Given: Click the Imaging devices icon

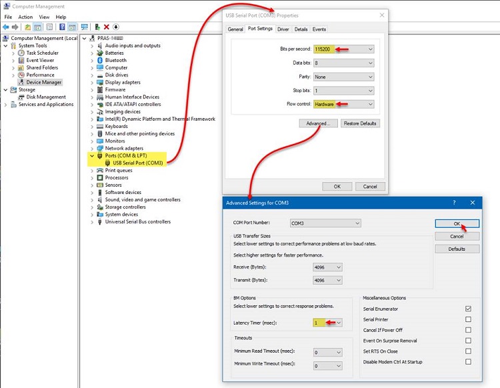Looking at the screenshot, I should 100,111.
